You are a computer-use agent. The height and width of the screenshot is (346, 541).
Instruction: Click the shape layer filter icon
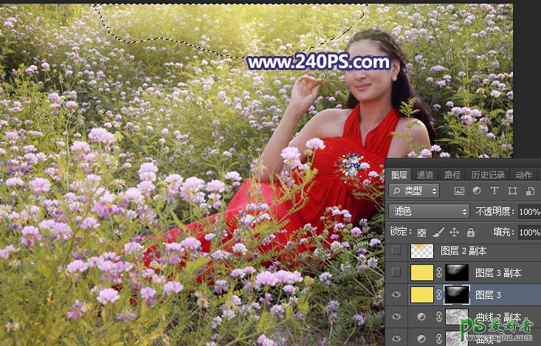pyautogui.click(x=512, y=191)
